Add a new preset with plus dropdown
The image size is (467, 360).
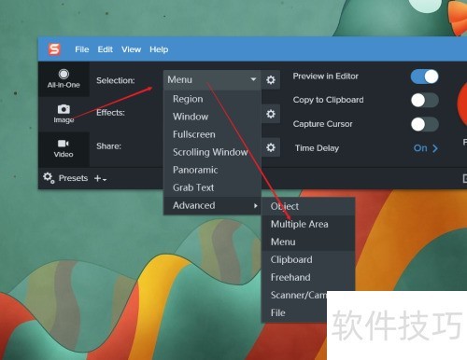(x=100, y=178)
